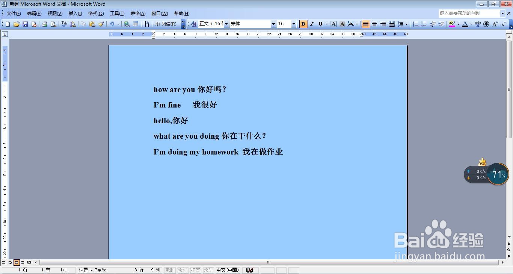The width and height of the screenshot is (513, 274).
Task: Toggle bold formatting off
Action: pyautogui.click(x=303, y=24)
